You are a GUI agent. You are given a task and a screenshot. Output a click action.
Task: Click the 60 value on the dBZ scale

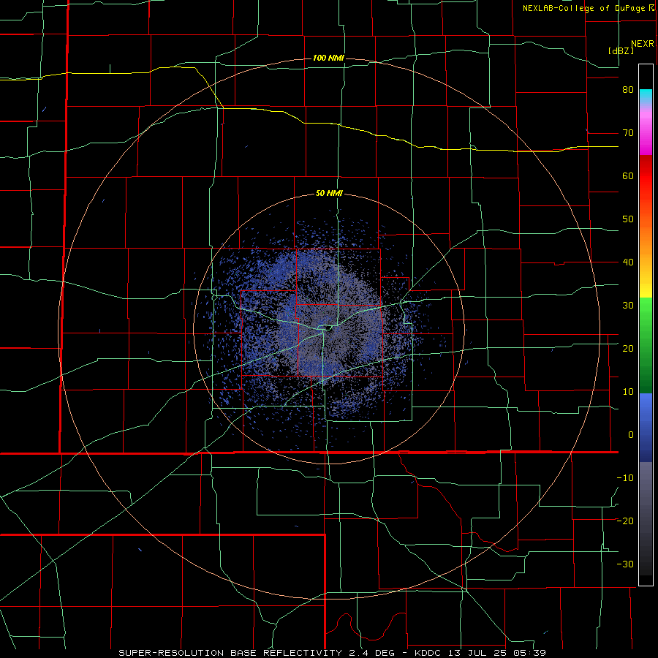628,175
